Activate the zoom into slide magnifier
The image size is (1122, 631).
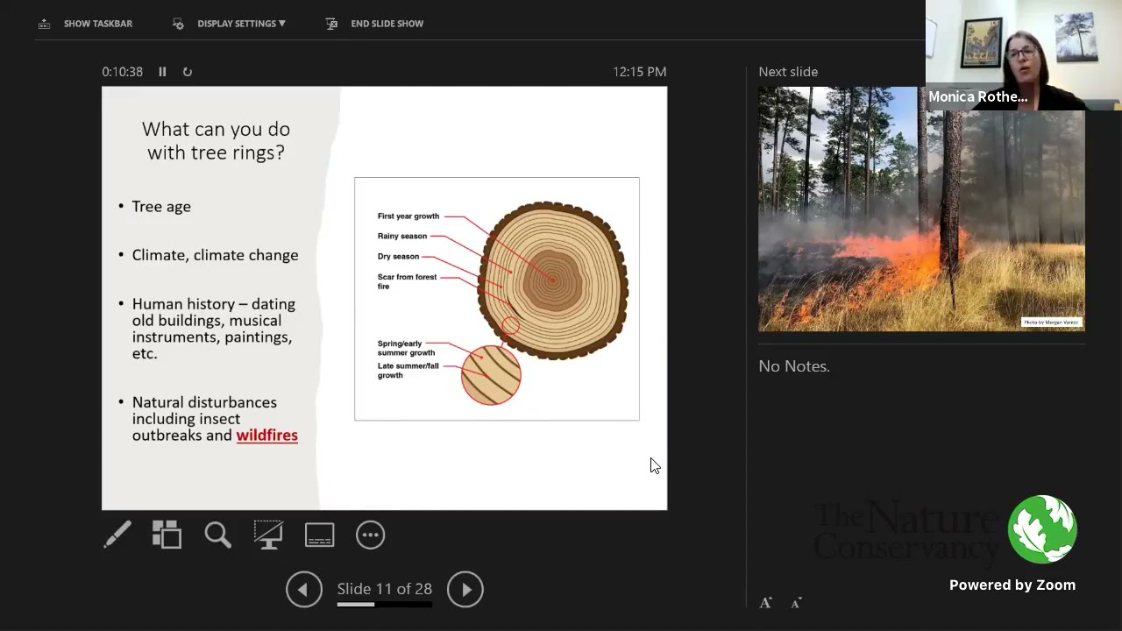(x=217, y=535)
